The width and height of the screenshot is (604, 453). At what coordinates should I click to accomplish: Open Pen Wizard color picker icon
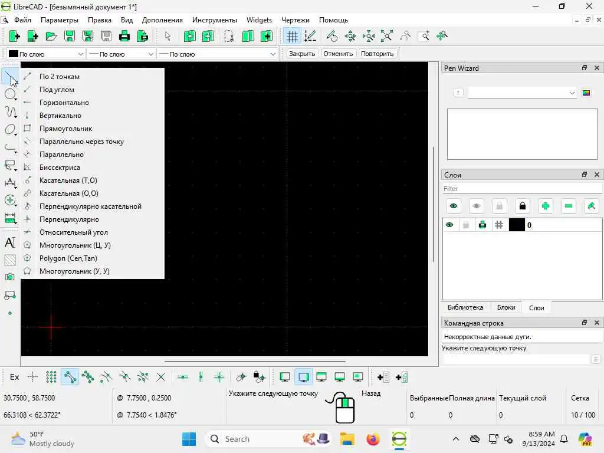pyautogui.click(x=586, y=93)
